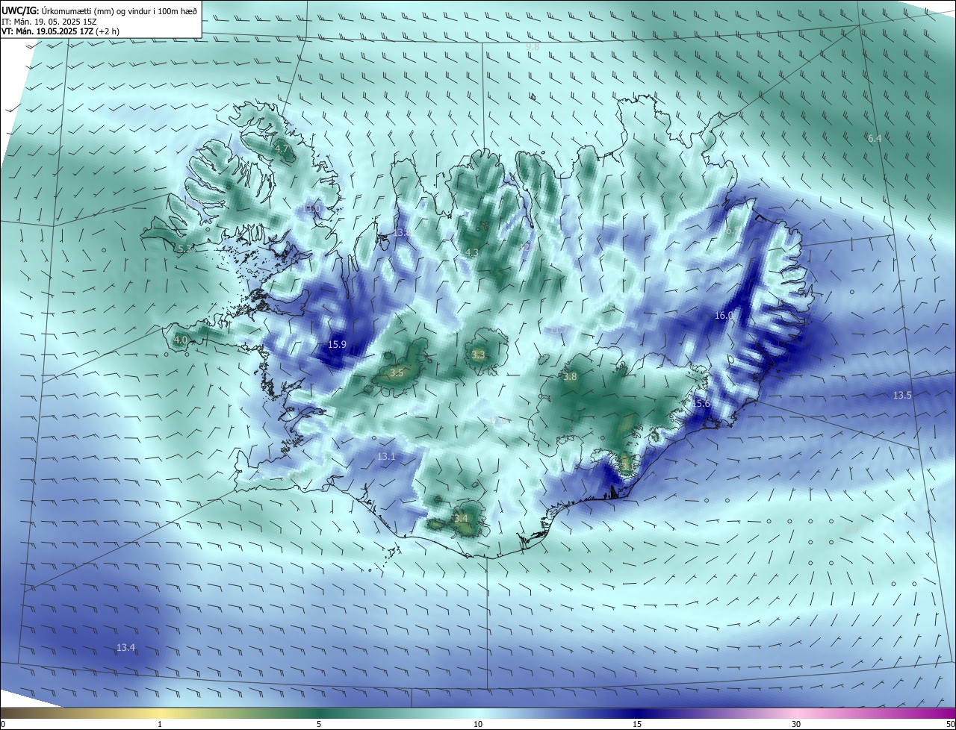The image size is (956, 730).
Task: Click the 15.9 value label in west Iceland
Action: click(337, 345)
